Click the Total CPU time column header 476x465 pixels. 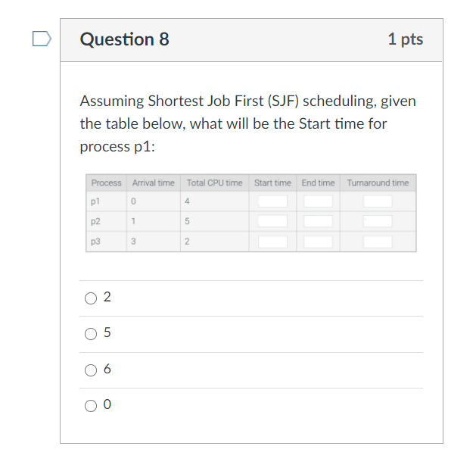click(214, 183)
